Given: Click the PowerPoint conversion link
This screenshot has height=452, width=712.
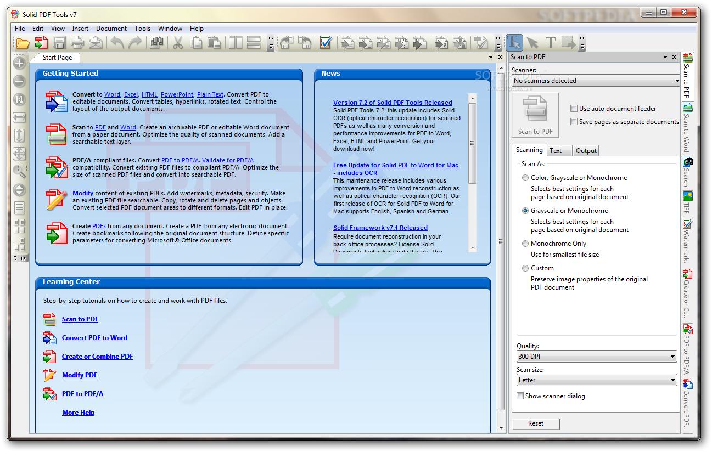Looking at the screenshot, I should pyautogui.click(x=177, y=94).
